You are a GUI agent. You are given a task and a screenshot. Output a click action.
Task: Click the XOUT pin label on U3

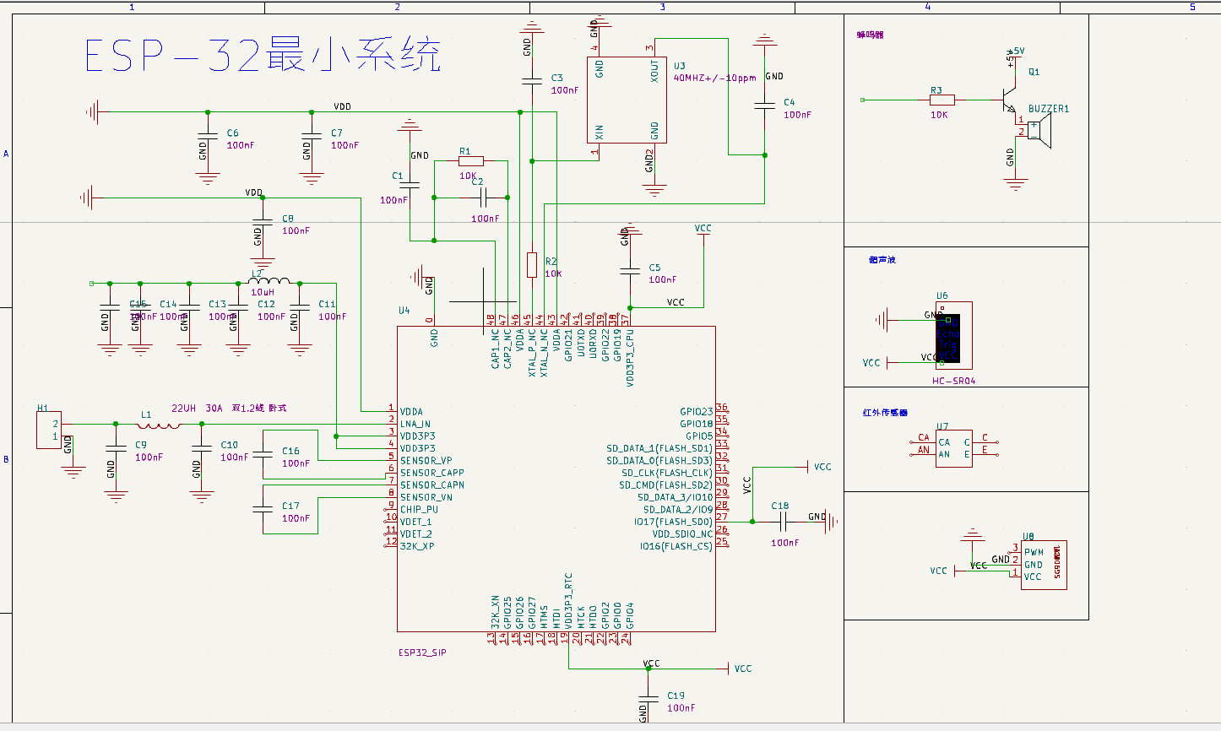tap(655, 71)
